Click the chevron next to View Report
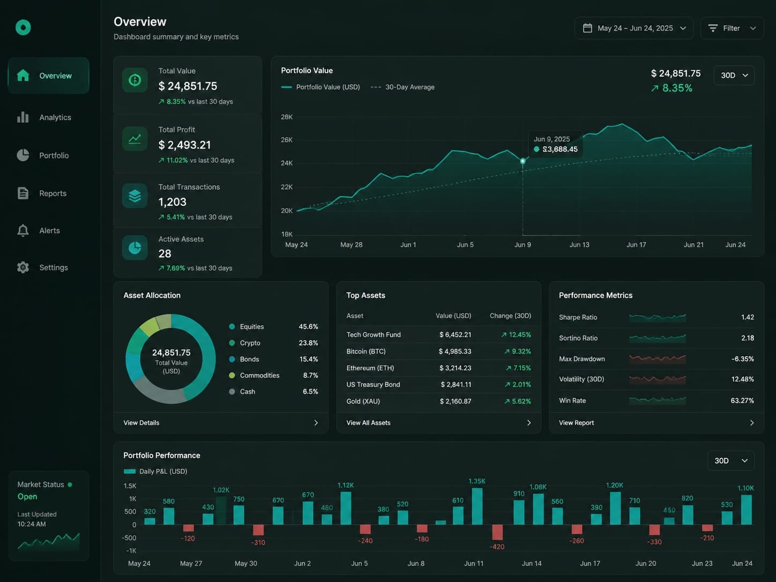 pyautogui.click(x=752, y=423)
